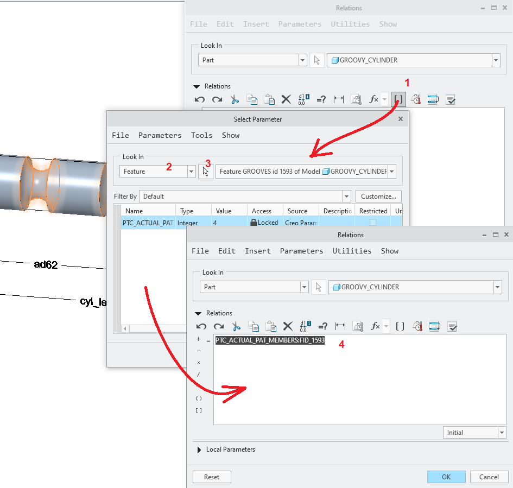Click the sort relations icon in front Relations window
The width and height of the screenshot is (513, 488).
pyautogui.click(x=434, y=326)
